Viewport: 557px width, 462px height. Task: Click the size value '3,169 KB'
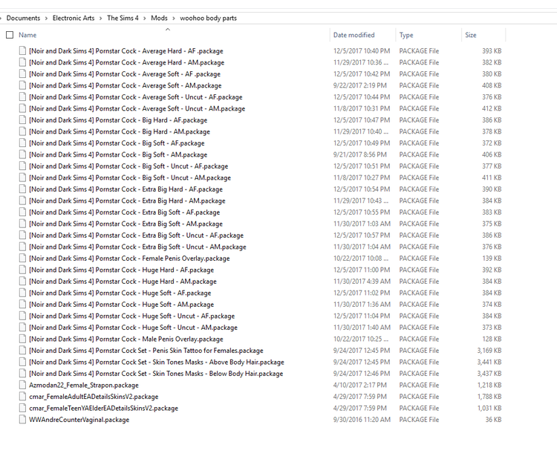click(x=489, y=351)
